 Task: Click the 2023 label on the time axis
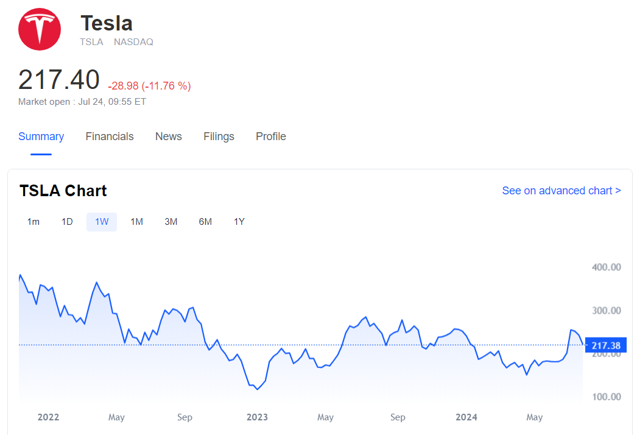(257, 417)
